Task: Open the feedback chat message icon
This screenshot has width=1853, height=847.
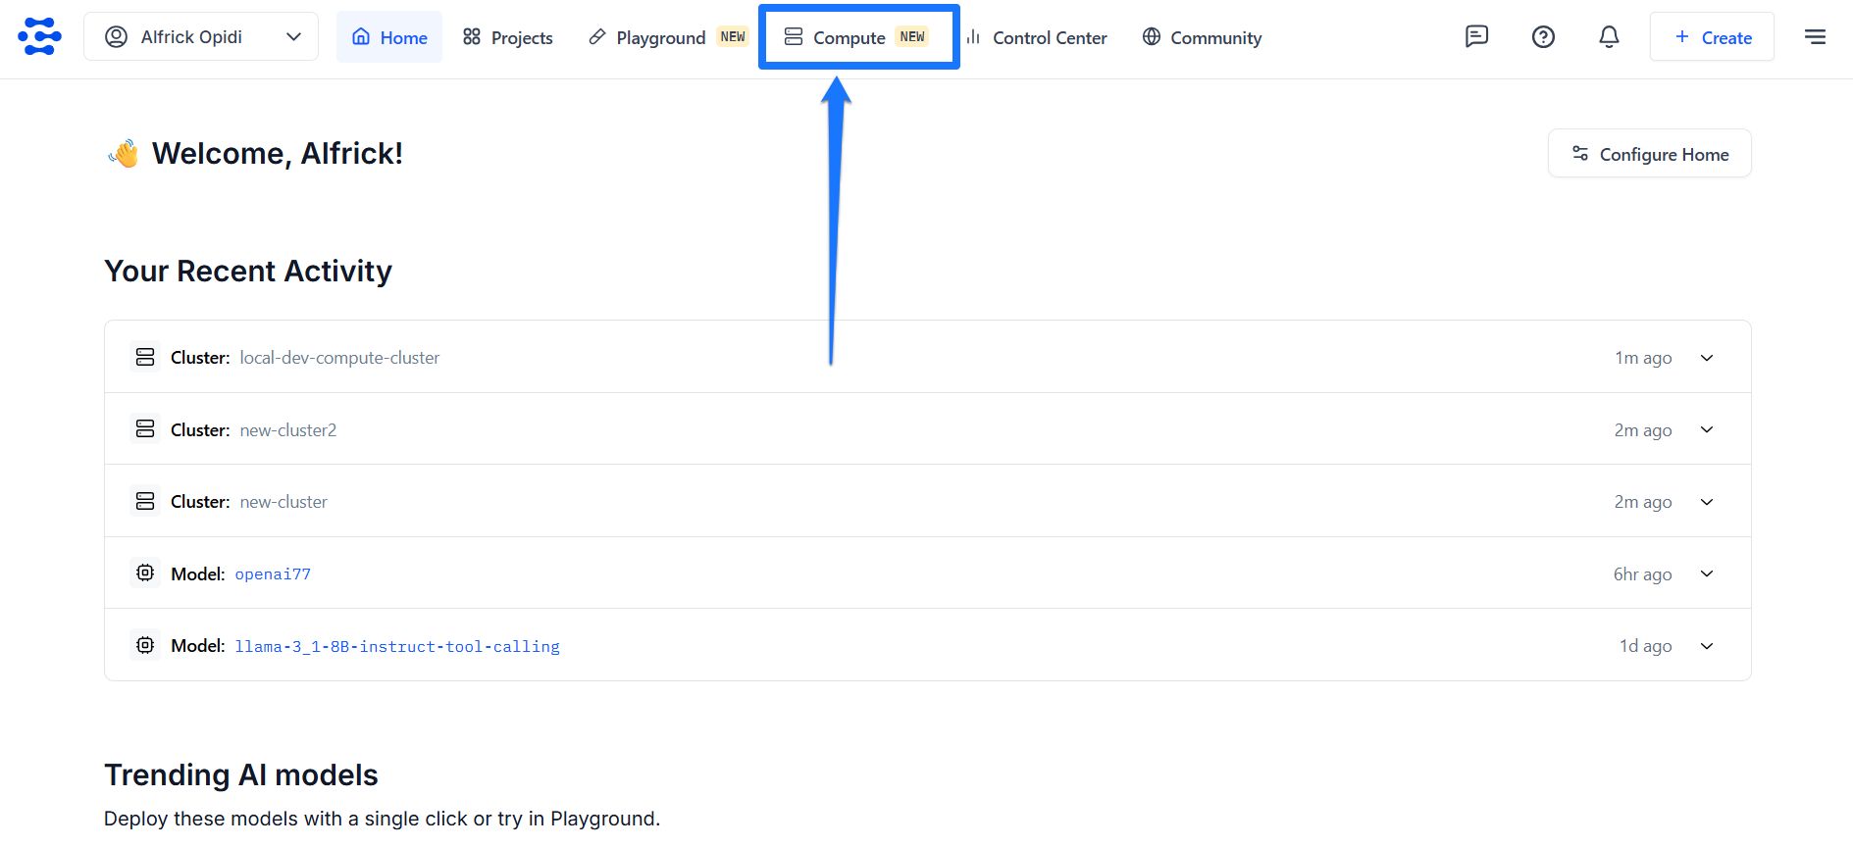Action: point(1476,36)
